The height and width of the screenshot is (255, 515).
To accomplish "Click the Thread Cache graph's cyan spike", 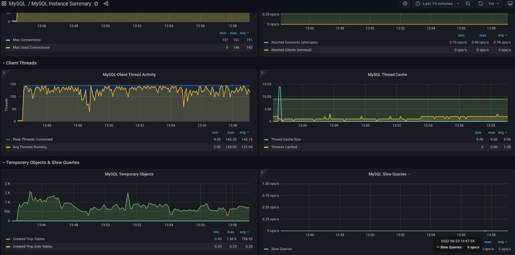I will tap(280, 87).
